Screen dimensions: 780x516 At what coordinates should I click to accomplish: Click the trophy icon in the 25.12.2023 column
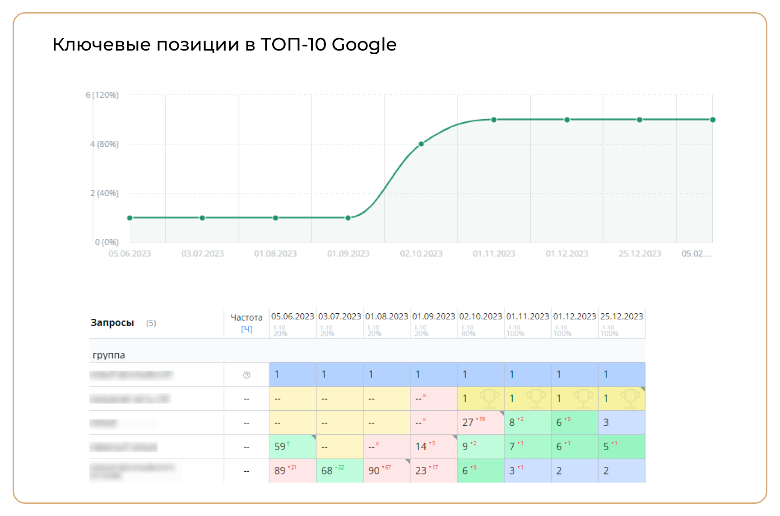click(x=630, y=399)
